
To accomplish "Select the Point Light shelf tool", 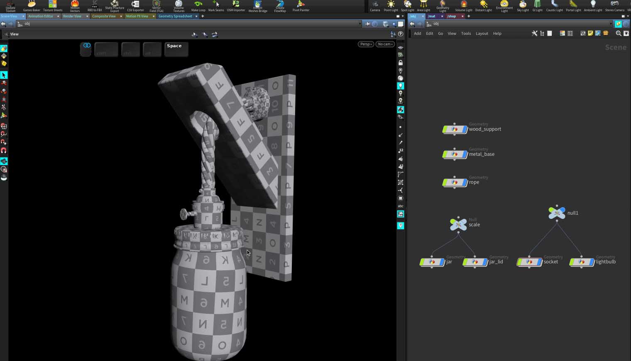I will (391, 6).
